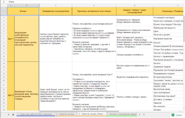Select row 21 header
185x118 pixels.
pyautogui.click(x=4, y=85)
